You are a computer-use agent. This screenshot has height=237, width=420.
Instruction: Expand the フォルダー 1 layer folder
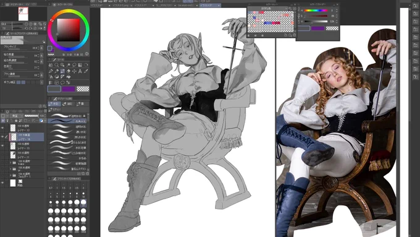[x=10, y=175]
